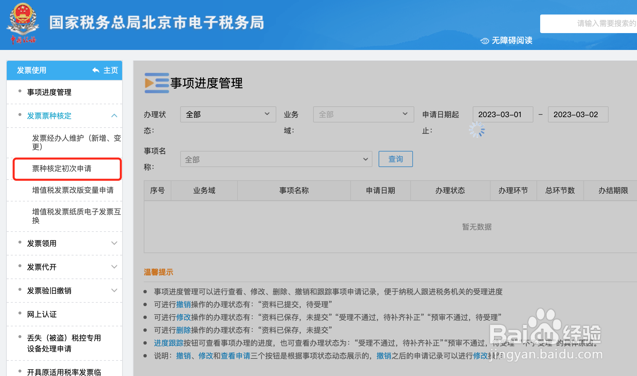The width and height of the screenshot is (637, 376).
Task: Select 事项进度管理 in sidebar
Action: [49, 92]
